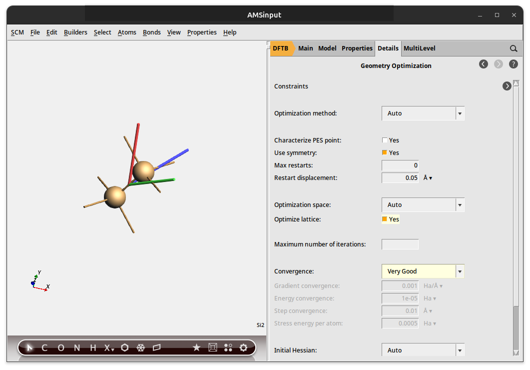
Task: Click the previous page back arrow button
Action: point(483,64)
